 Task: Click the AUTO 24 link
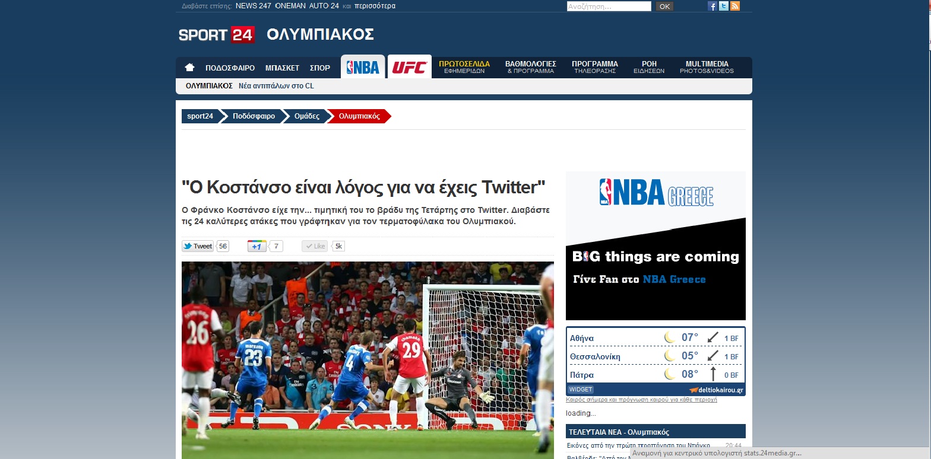click(324, 6)
